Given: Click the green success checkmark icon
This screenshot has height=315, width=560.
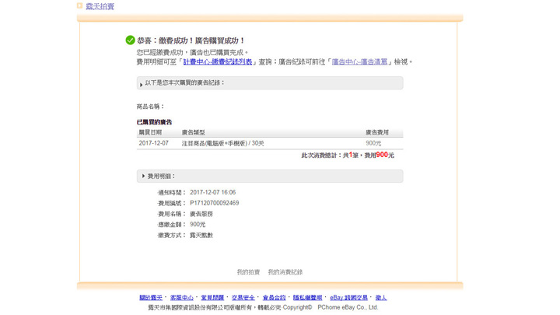Looking at the screenshot, I should point(130,40).
